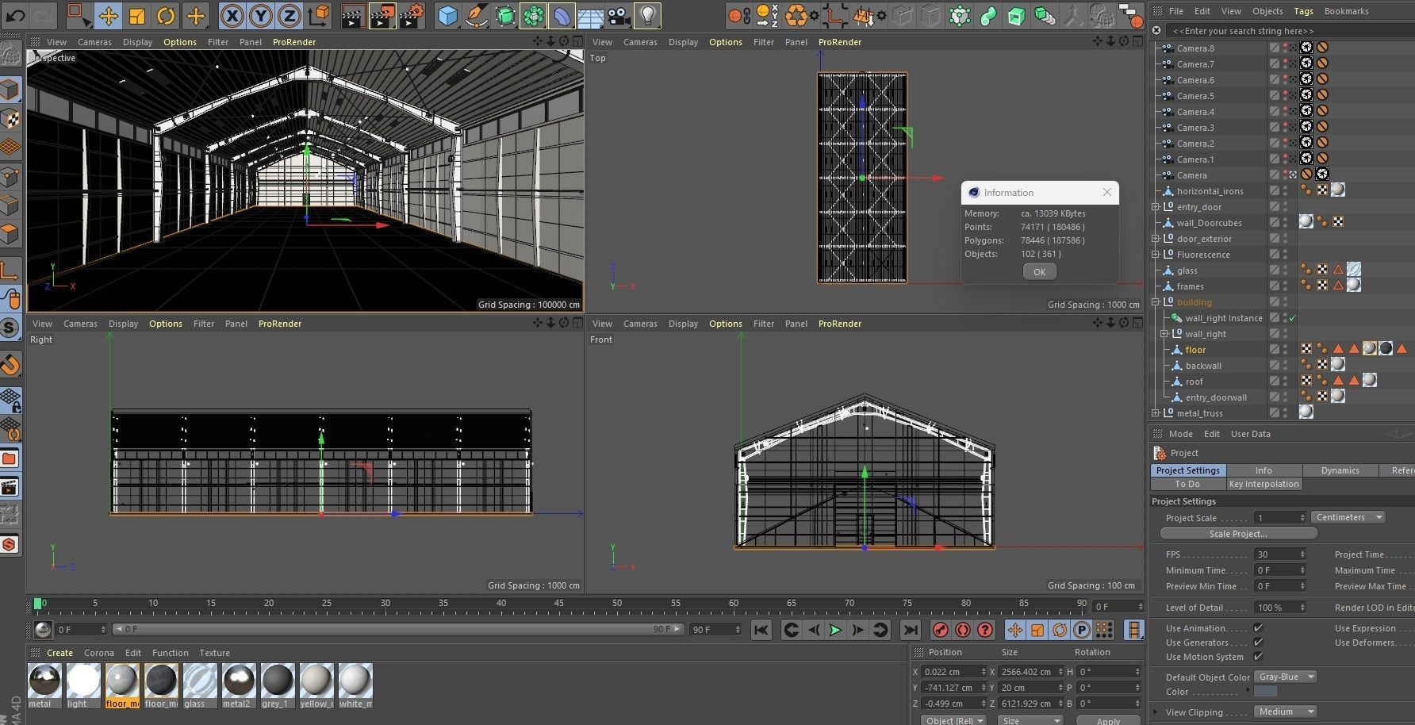Click the object search string field
The height and width of the screenshot is (725, 1415).
pos(1289,31)
